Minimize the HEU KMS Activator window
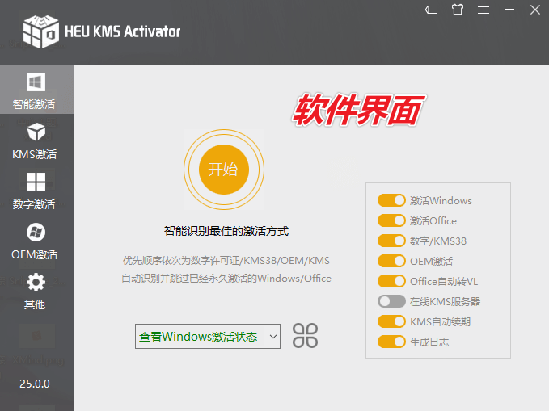The image size is (549, 411). [x=509, y=10]
